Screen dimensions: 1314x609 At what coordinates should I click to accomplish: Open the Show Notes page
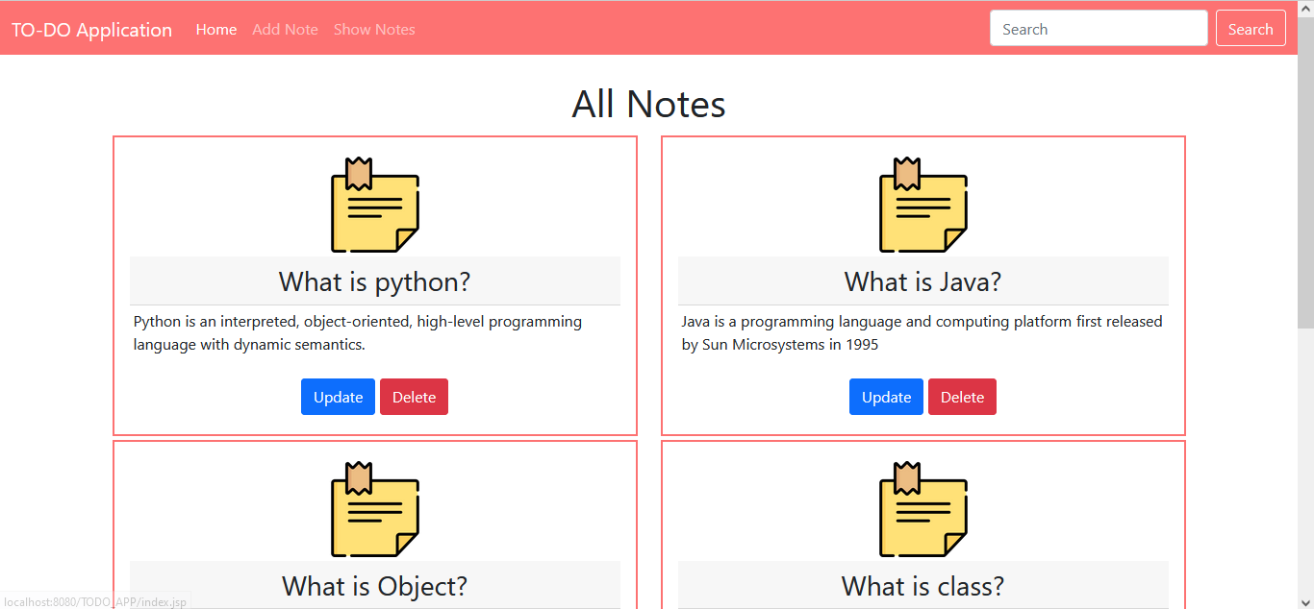tap(374, 30)
